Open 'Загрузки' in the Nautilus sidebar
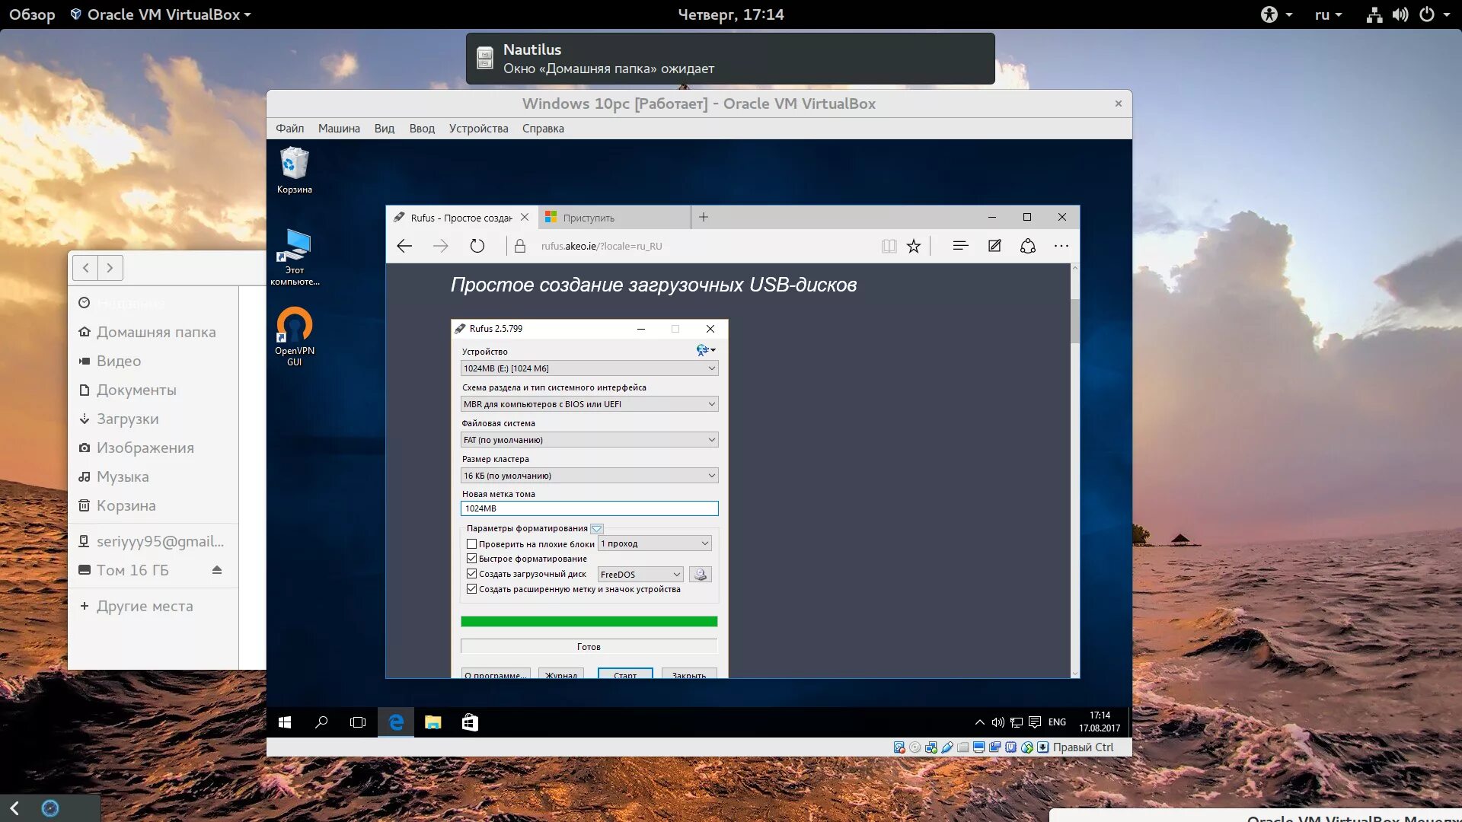1462x822 pixels. (x=127, y=419)
